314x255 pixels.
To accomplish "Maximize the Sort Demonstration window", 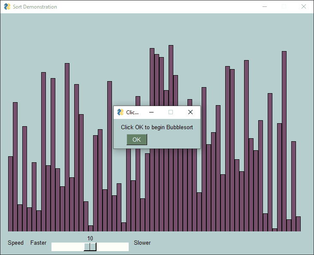I will coord(284,6).
